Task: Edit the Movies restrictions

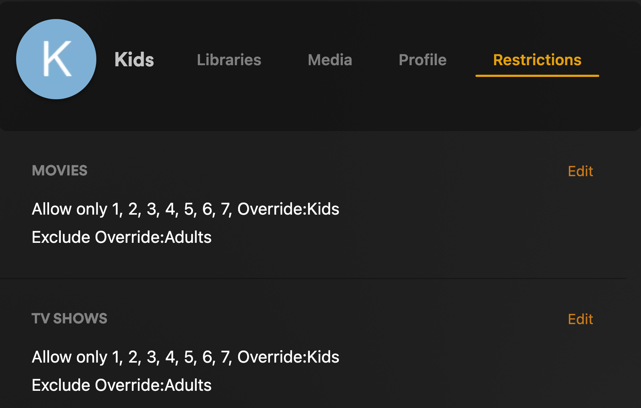Action: (x=580, y=171)
